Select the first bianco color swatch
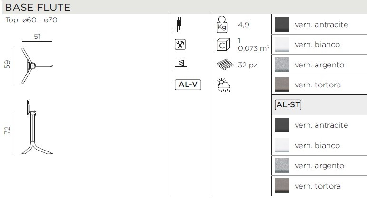Viewport: 367px width, 198px height. tap(282, 44)
